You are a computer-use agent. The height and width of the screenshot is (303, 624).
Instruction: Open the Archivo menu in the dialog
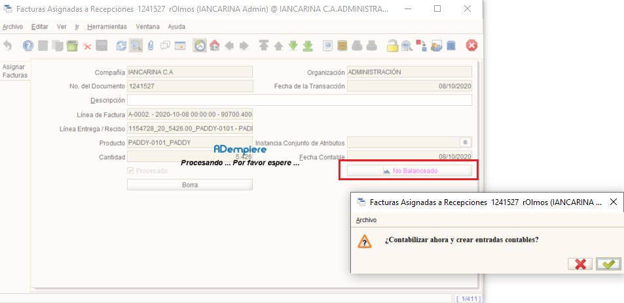click(366, 220)
